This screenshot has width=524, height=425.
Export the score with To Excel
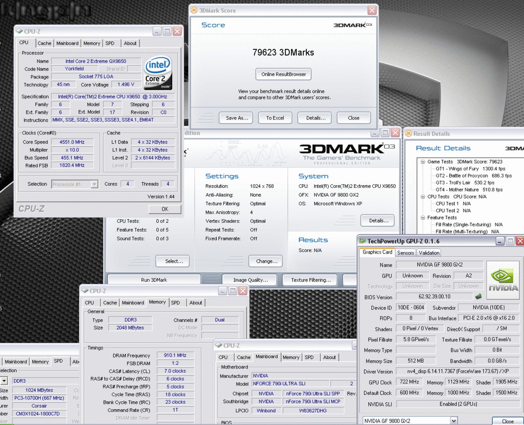pyautogui.click(x=275, y=118)
